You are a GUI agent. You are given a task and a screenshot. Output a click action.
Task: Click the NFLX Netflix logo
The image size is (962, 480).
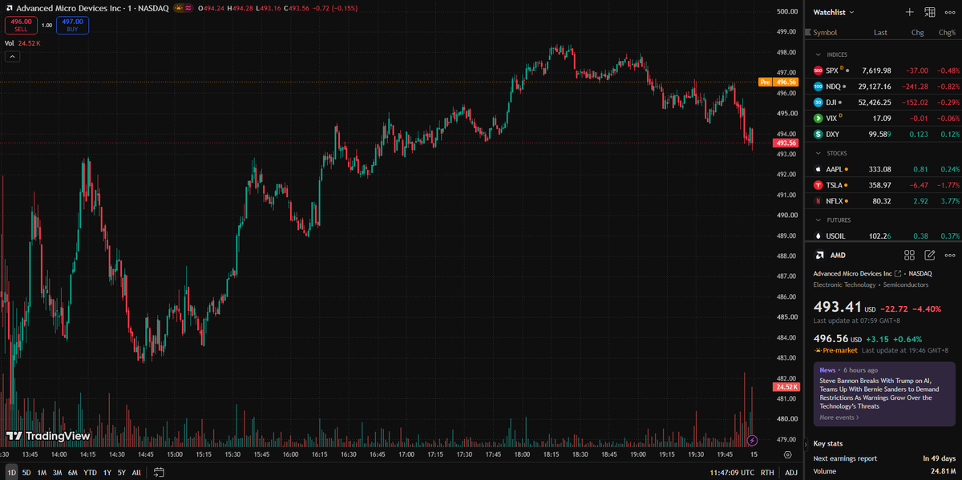(818, 201)
